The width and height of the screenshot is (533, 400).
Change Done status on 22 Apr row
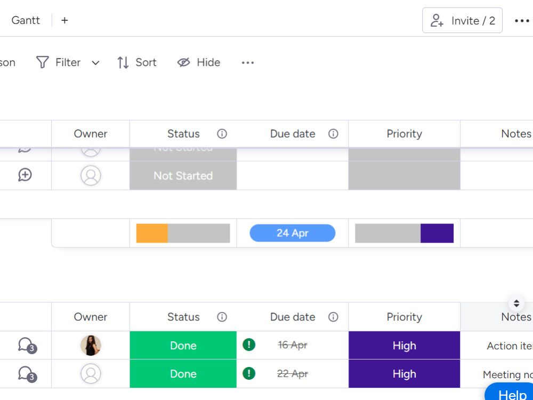183,374
